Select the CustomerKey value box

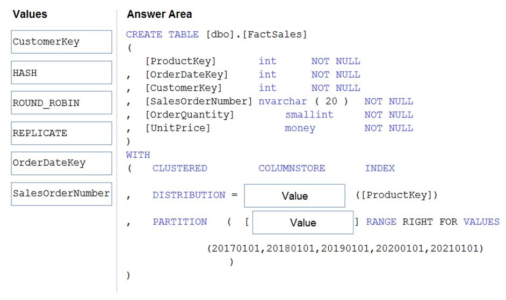point(61,42)
